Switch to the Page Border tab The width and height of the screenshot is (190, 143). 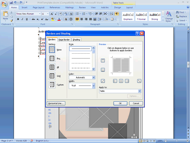64,40
